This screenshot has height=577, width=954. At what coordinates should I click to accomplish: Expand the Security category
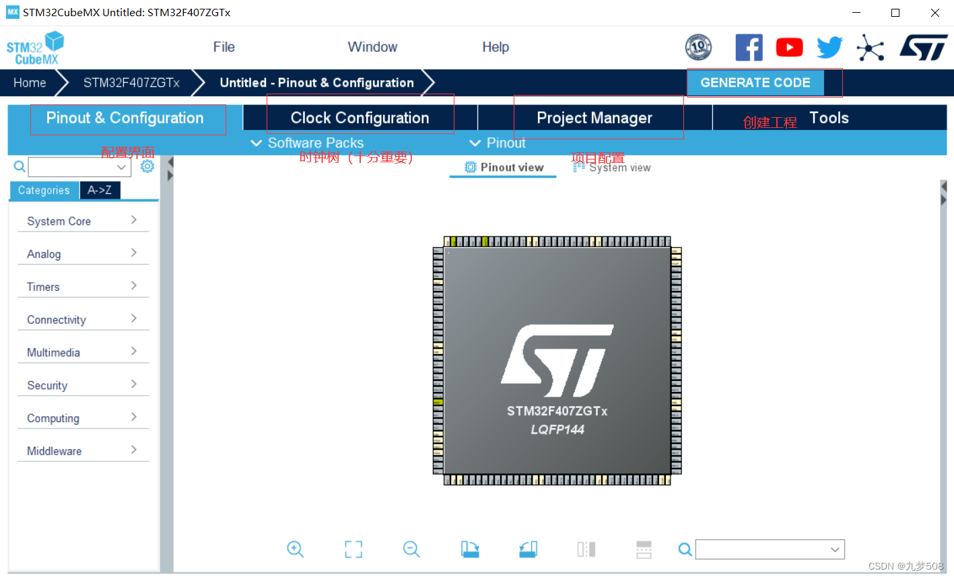point(83,385)
